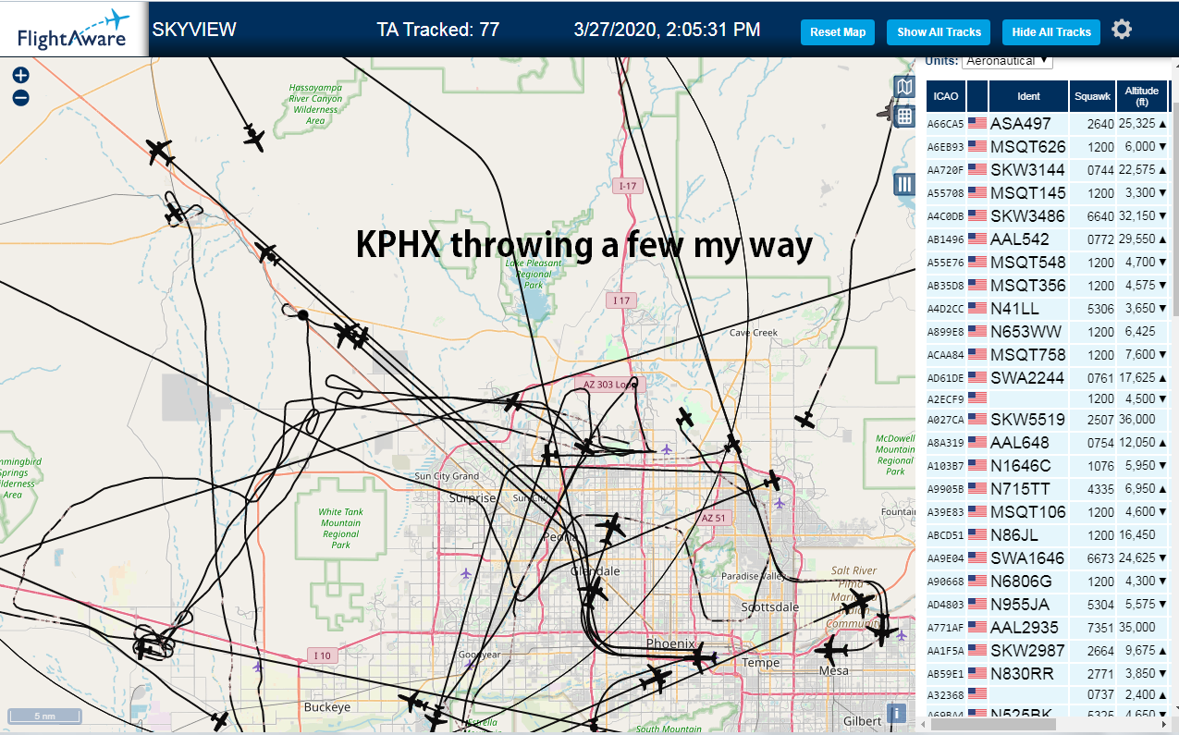The image size is (1179, 735).
Task: Select the N6806G aircraft row
Action: pos(1049,581)
